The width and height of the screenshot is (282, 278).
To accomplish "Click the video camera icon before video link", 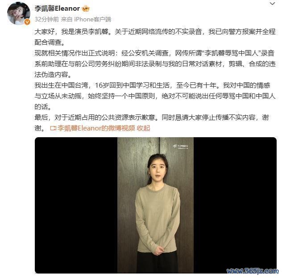I will [x=53, y=128].
